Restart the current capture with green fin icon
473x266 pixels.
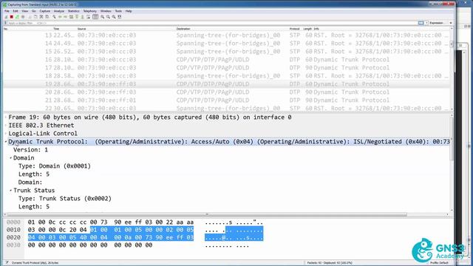(17, 17)
